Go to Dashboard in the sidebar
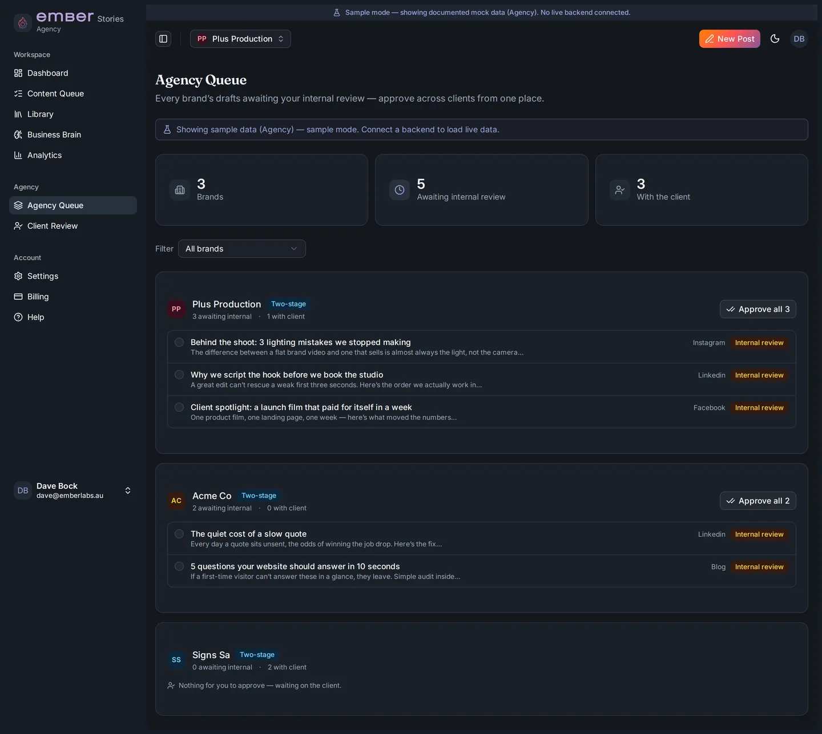Viewport: 822px width, 734px height. pos(73,73)
